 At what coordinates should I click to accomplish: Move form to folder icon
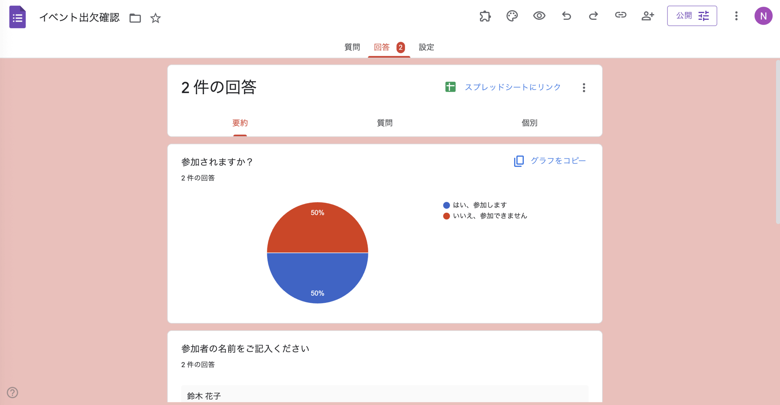(x=135, y=18)
